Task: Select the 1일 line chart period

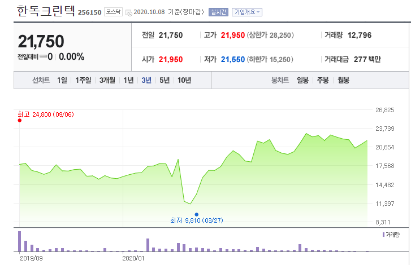Action: point(62,80)
